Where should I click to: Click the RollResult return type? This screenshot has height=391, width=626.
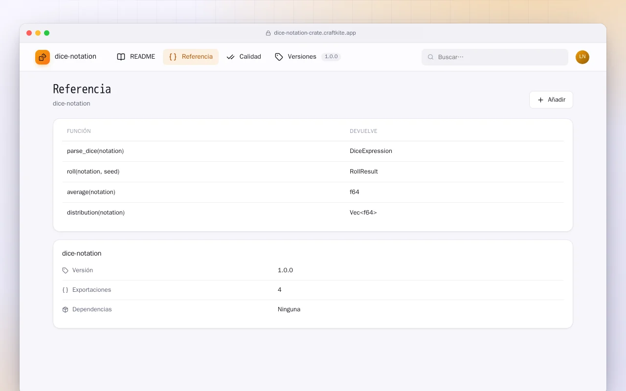tap(364, 172)
